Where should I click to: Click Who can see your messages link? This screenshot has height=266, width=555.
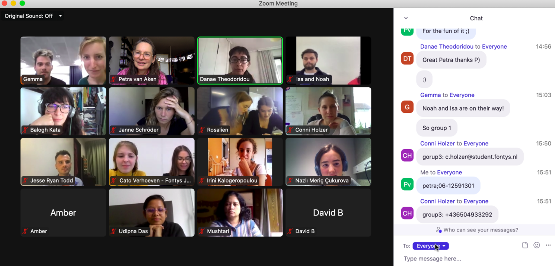481,230
